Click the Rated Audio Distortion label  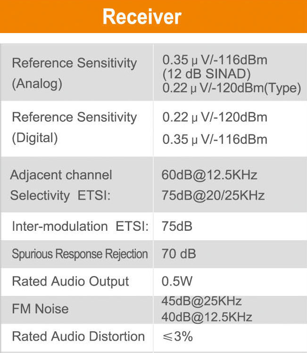78,336
